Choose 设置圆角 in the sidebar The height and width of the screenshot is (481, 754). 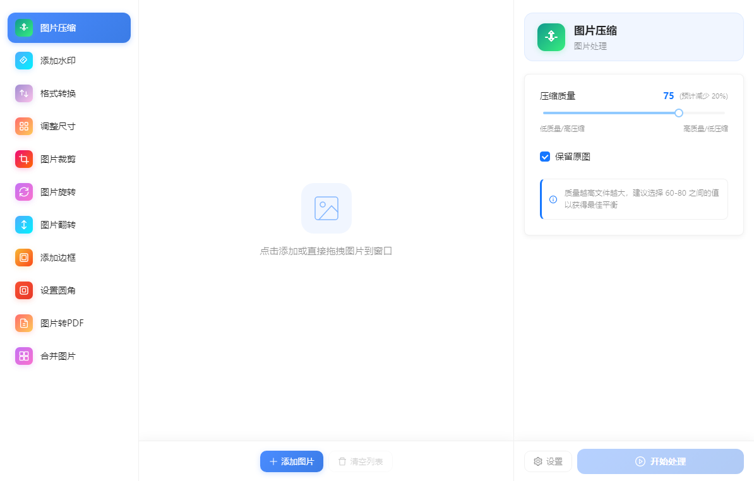pos(69,290)
